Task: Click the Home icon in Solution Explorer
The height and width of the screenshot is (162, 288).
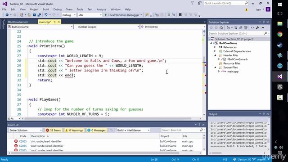Action: pos(221,28)
